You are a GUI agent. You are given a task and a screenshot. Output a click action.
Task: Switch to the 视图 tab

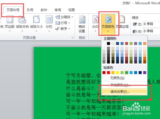click(71, 10)
